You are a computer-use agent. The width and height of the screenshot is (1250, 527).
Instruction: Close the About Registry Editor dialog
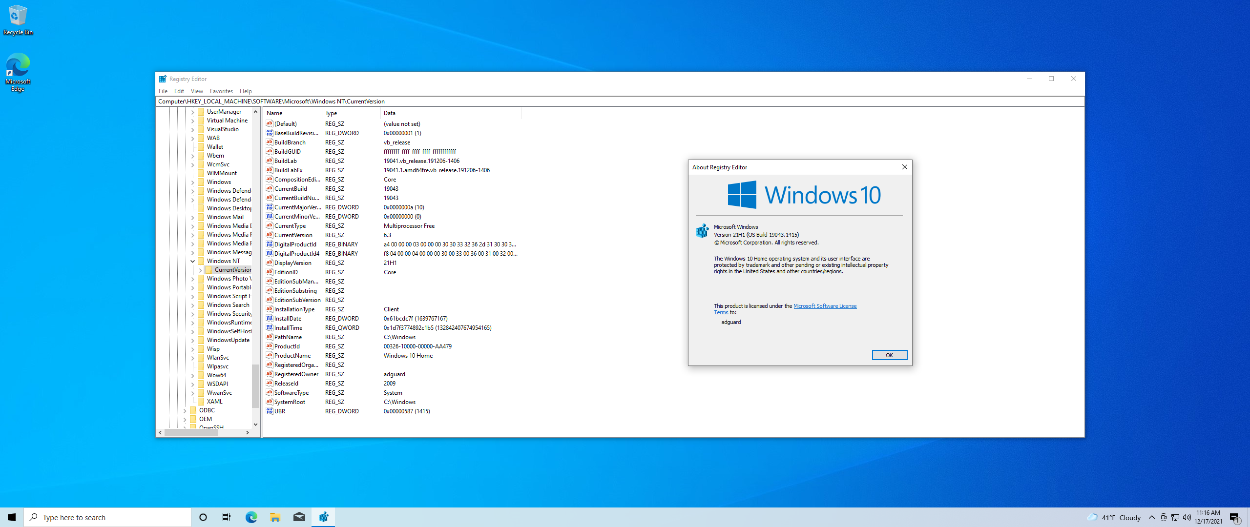click(904, 167)
